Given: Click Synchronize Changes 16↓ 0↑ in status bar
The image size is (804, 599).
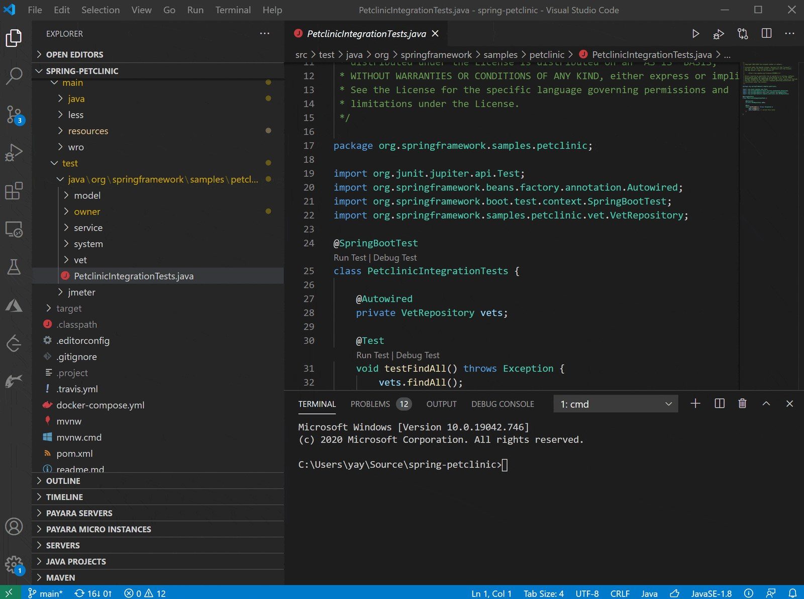Looking at the screenshot, I should [93, 593].
